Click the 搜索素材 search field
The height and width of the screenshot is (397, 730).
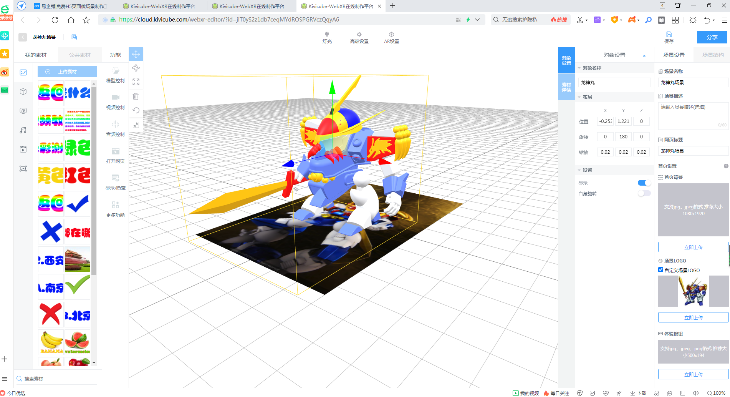[x=58, y=379]
